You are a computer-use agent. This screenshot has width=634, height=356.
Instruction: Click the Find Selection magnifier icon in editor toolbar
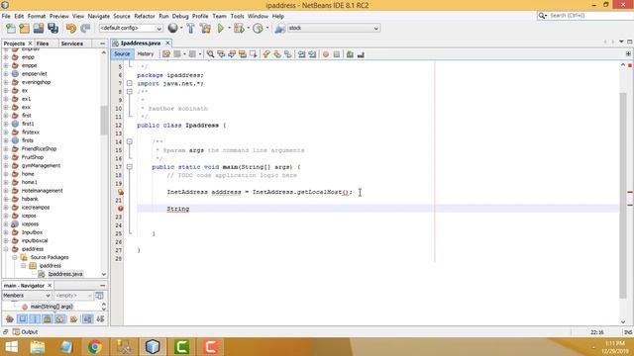tap(210, 54)
